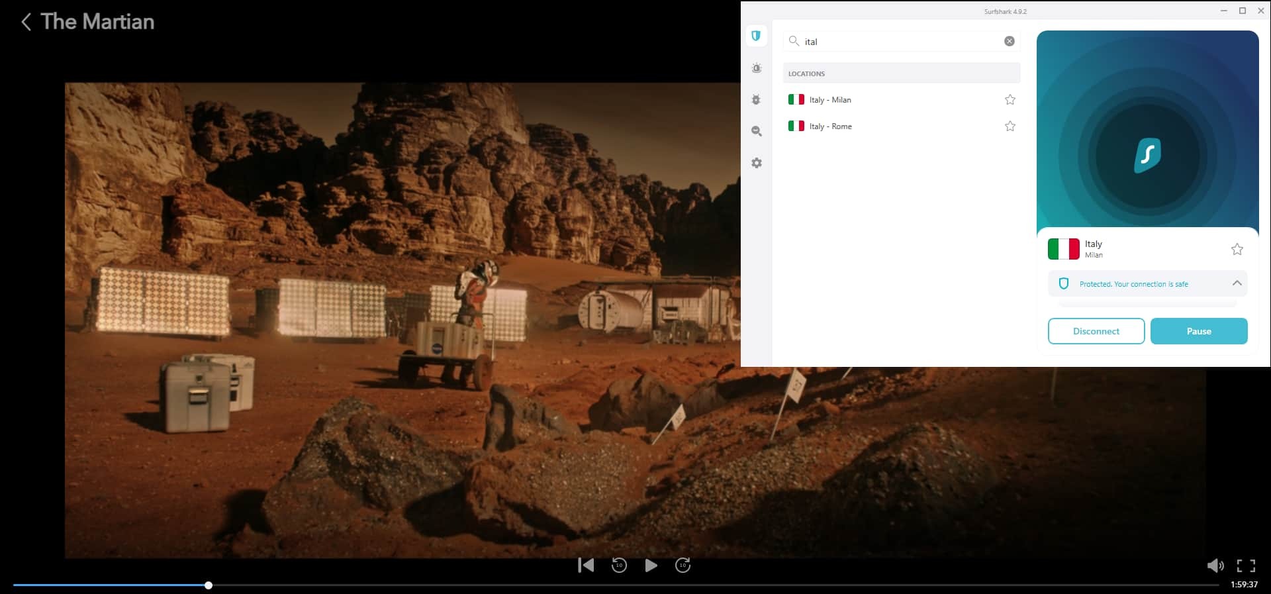Screen dimensions: 1271x594
Task: Click the Disconnect button
Action: [x=1096, y=331]
